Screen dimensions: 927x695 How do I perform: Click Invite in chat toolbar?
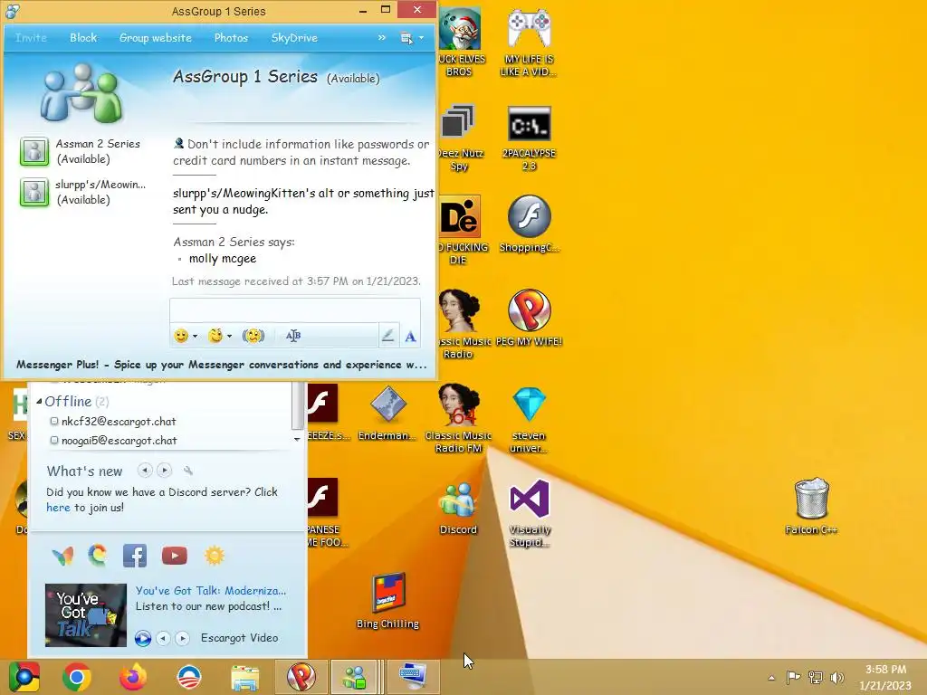click(31, 37)
